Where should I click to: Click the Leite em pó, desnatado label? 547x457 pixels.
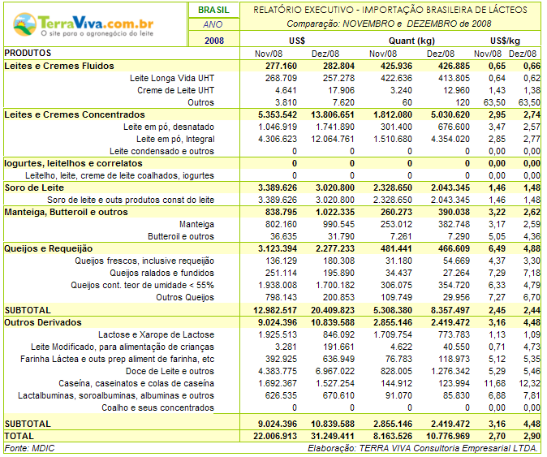coord(169,127)
